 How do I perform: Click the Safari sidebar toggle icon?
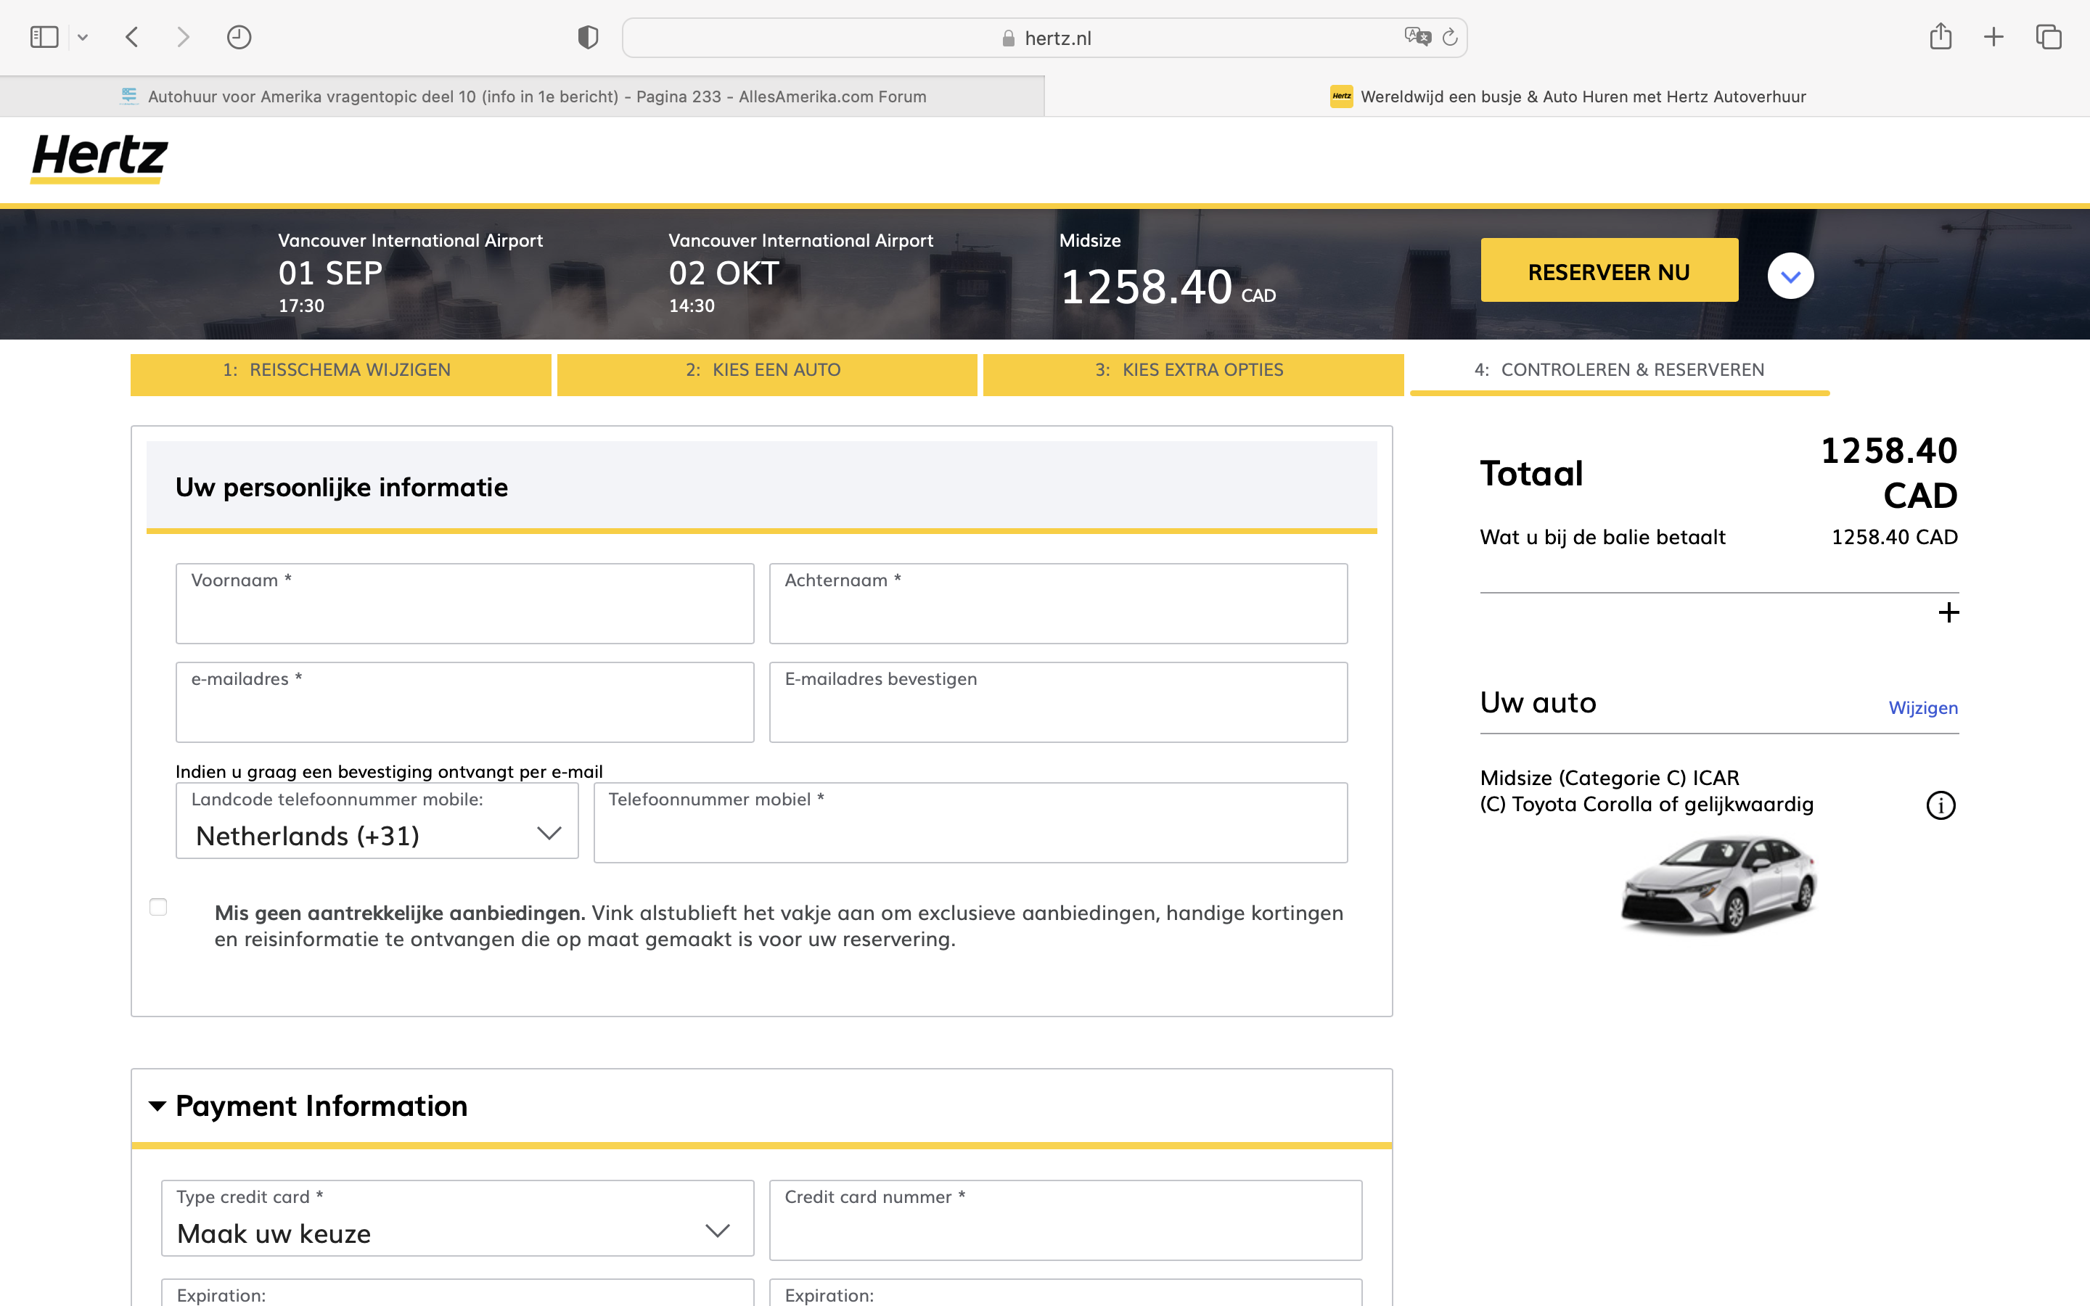coord(44,37)
